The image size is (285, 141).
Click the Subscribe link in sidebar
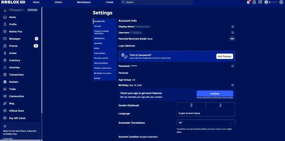point(8,138)
